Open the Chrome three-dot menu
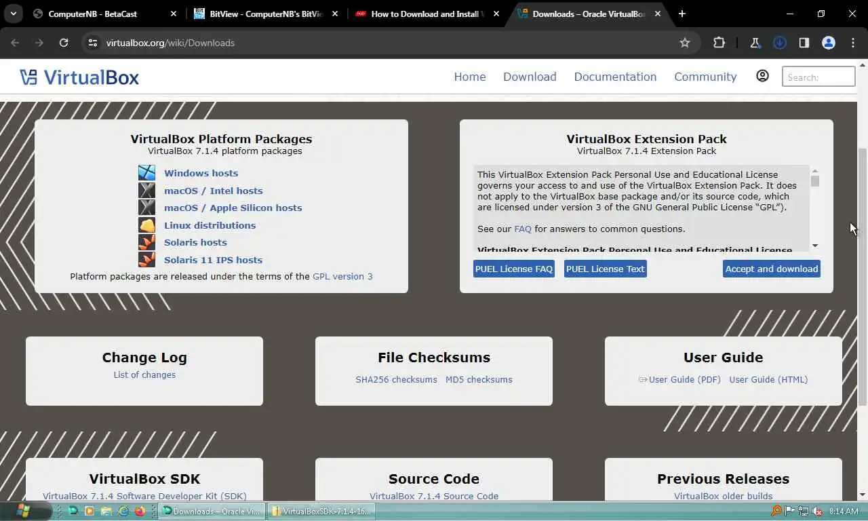Image resolution: width=868 pixels, height=521 pixels. pos(852,43)
